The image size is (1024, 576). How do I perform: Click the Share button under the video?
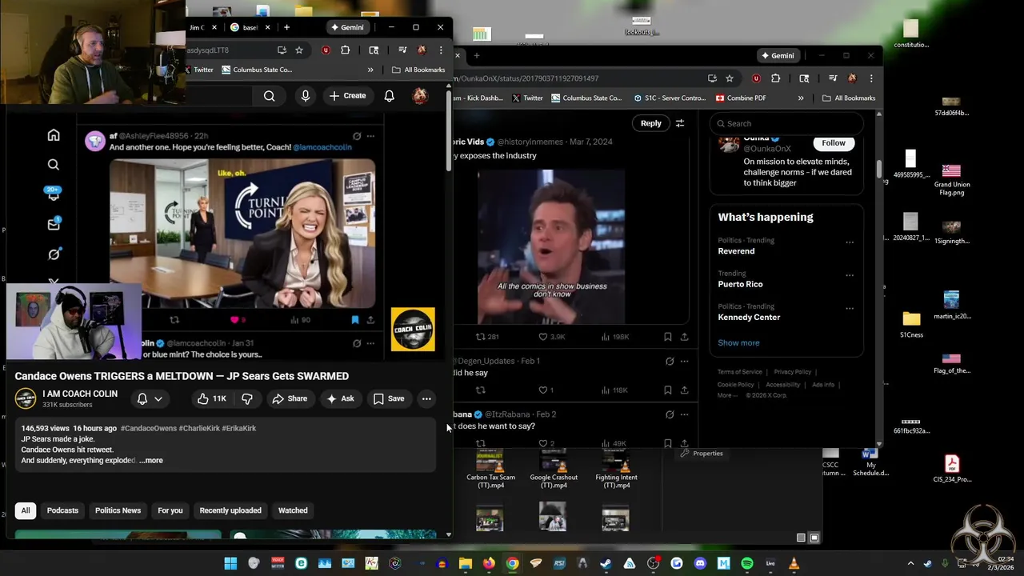coord(289,398)
